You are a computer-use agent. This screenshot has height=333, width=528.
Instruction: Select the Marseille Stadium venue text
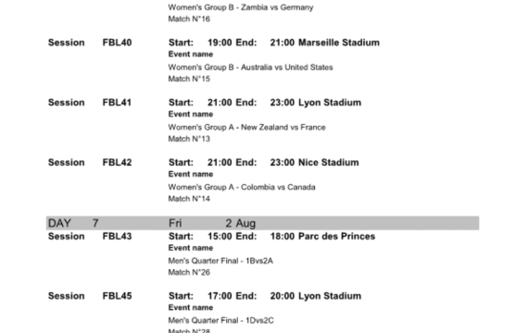[x=339, y=43]
